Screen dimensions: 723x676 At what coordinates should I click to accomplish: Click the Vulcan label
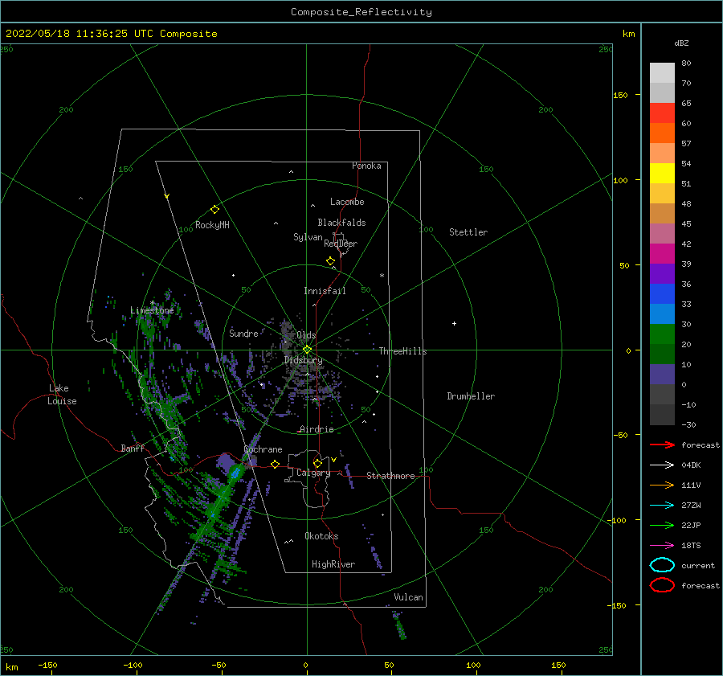[409, 597]
